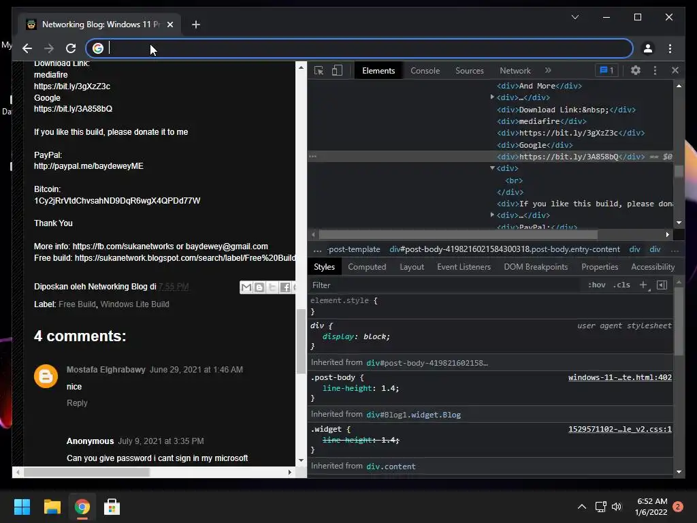Screen dimensions: 697x523
Task: Add a new style rule with plus icon
Action: pyautogui.click(x=643, y=285)
